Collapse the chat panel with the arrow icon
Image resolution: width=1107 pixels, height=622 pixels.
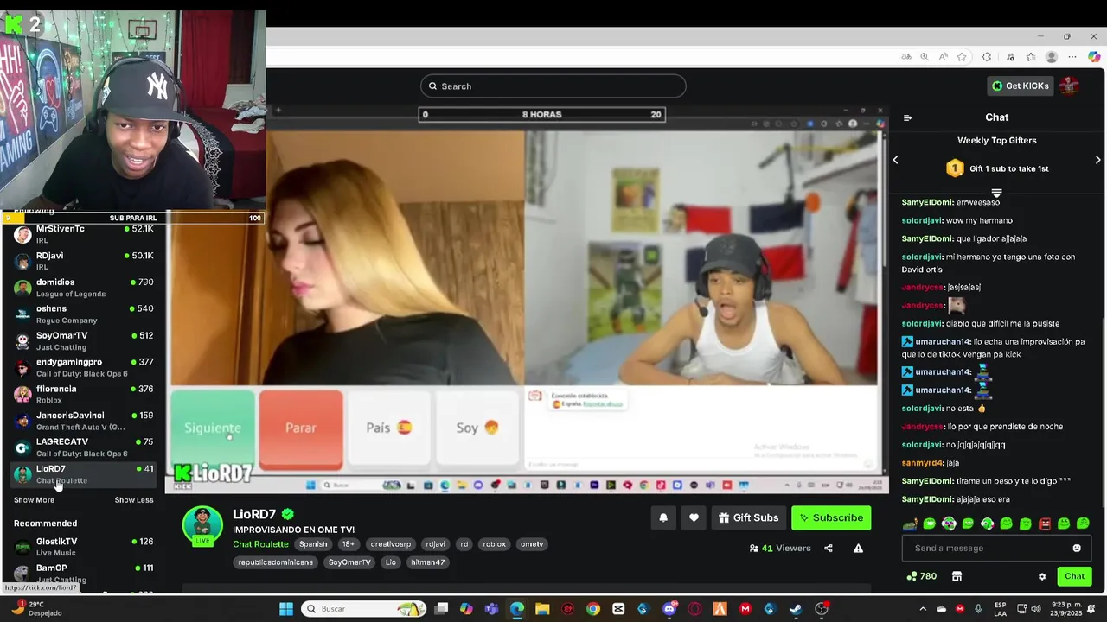point(907,117)
